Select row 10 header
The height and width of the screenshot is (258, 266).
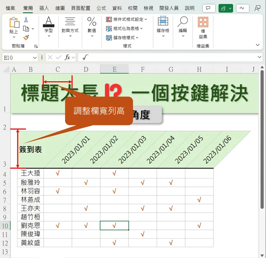(5, 226)
